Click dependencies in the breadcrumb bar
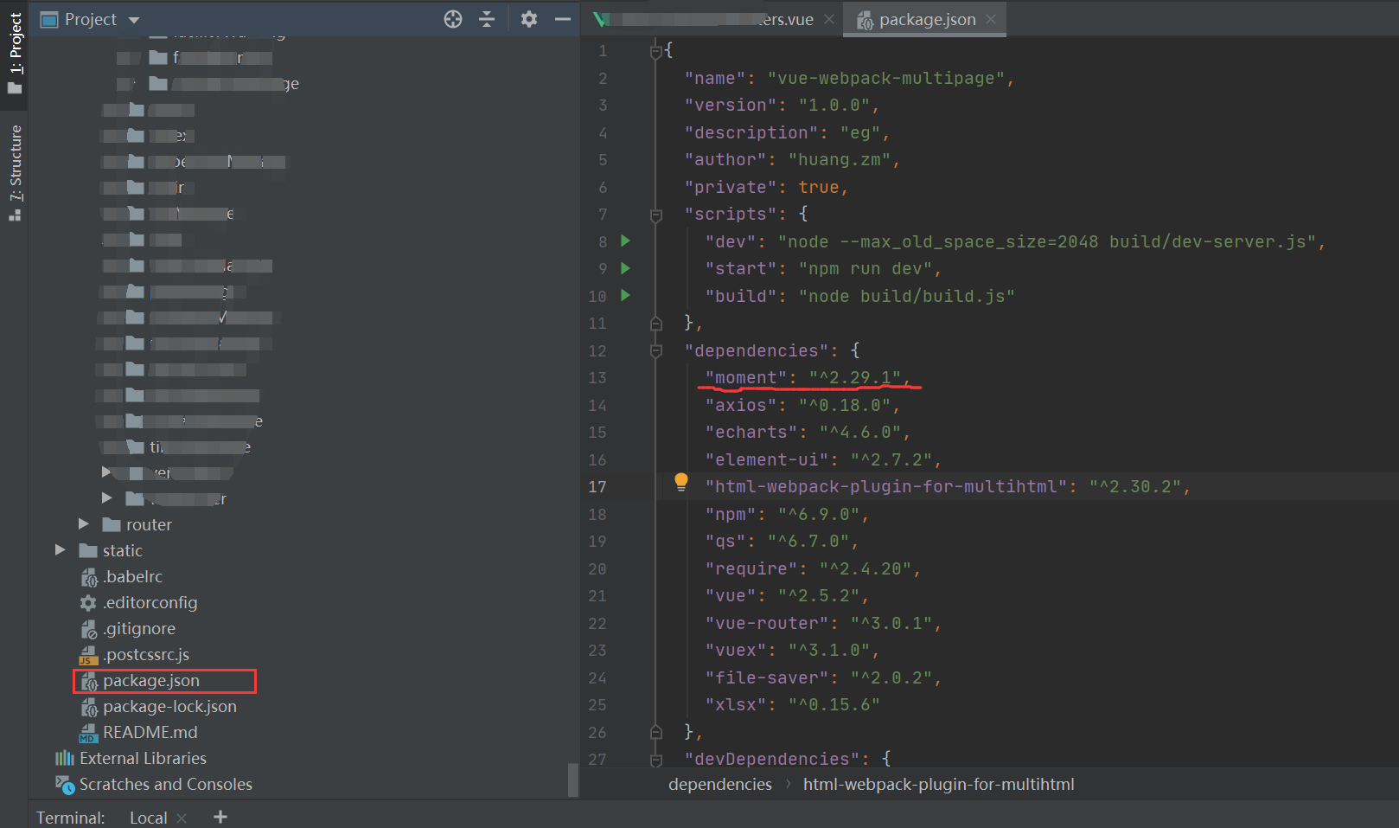Screen dimensions: 1399x828 coord(719,784)
